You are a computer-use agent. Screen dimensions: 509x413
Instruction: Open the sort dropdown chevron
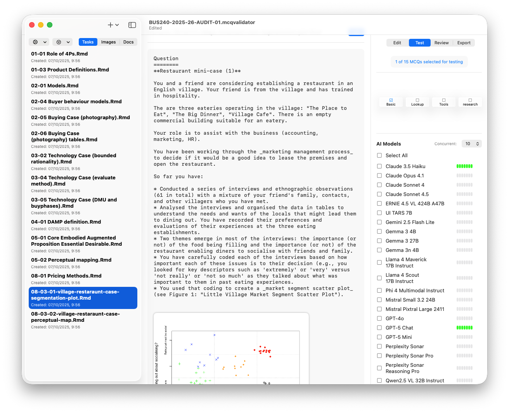tap(45, 42)
